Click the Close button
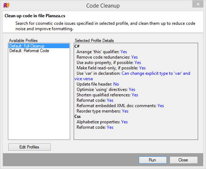 (184, 160)
